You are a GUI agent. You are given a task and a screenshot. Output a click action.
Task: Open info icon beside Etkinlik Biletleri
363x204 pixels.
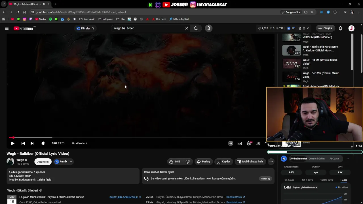point(41,190)
